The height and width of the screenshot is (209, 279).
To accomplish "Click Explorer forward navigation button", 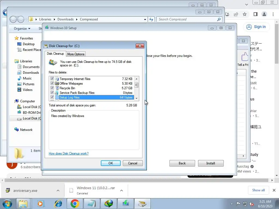I will click(x=21, y=19).
